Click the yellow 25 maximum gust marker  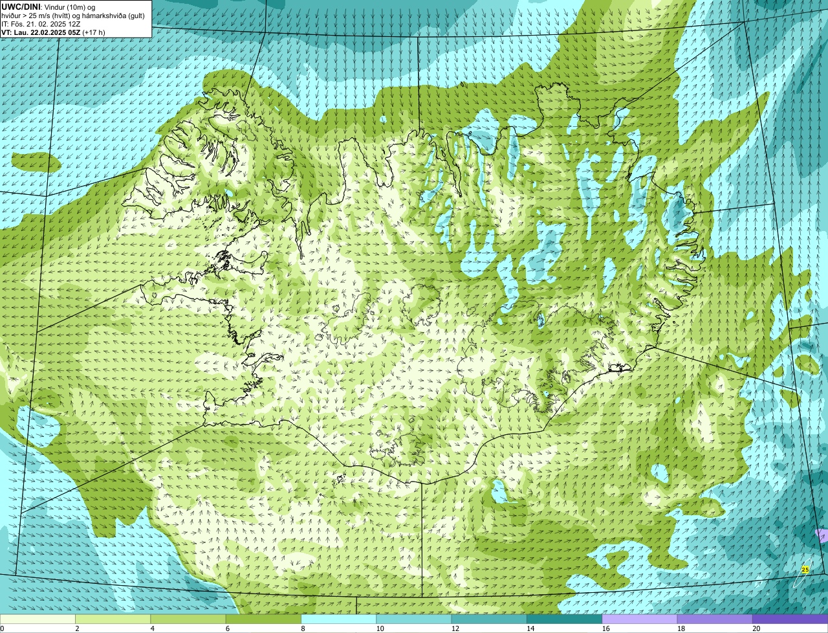[805, 570]
